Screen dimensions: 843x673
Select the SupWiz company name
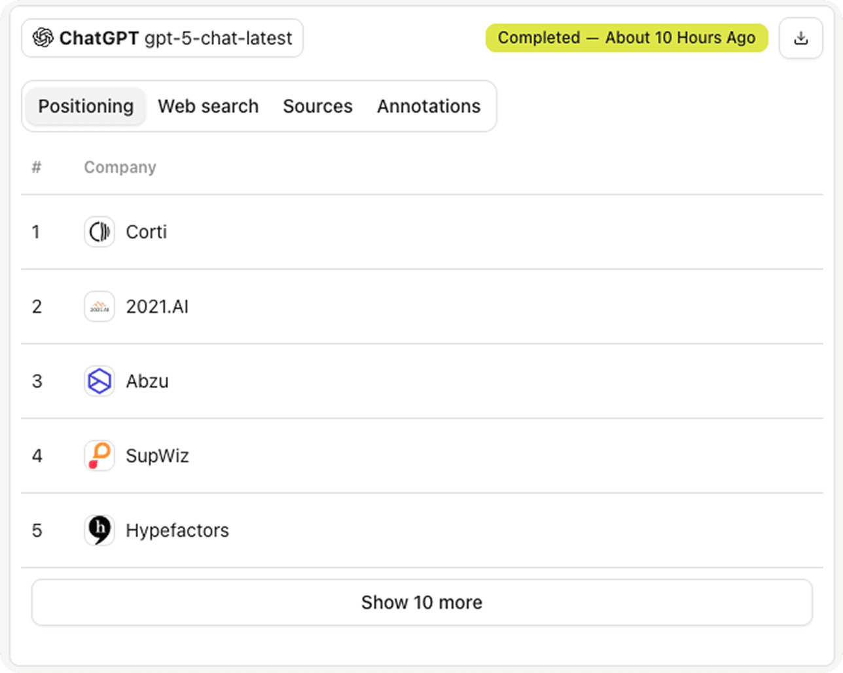point(157,456)
